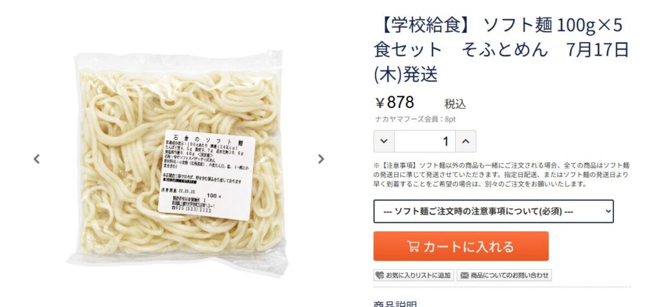Increase quantity with the up arrow
Screen dimensions: 661x307
click(x=465, y=141)
